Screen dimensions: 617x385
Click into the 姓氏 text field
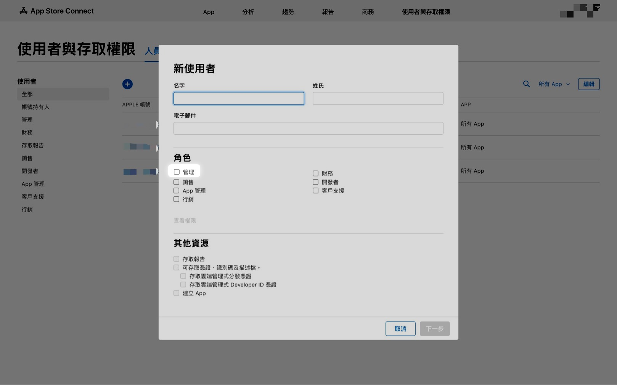[378, 99]
